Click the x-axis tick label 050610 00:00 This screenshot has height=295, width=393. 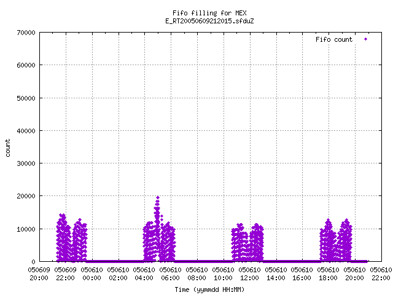click(x=91, y=274)
